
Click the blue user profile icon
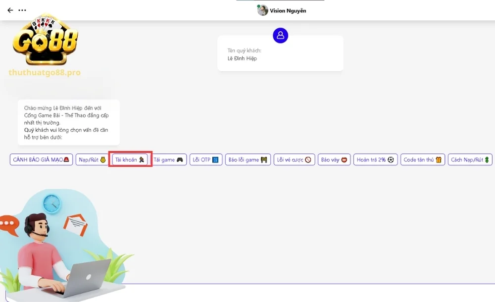(280, 35)
